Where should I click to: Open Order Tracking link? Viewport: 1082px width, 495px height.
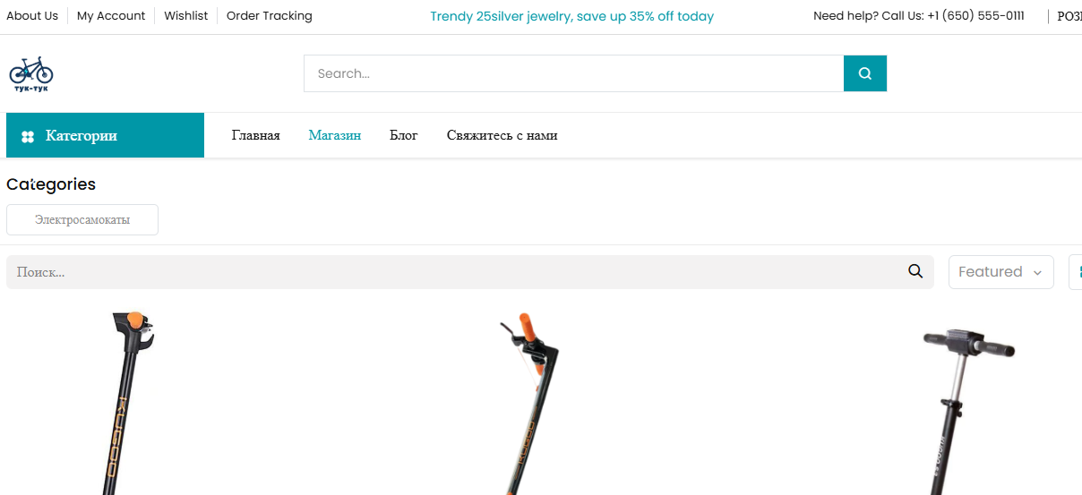[270, 16]
